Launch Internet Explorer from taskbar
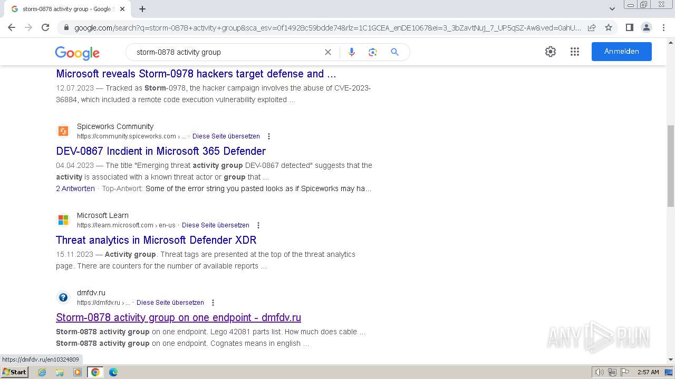Viewport: 675px width, 379px height. pyautogui.click(x=42, y=372)
